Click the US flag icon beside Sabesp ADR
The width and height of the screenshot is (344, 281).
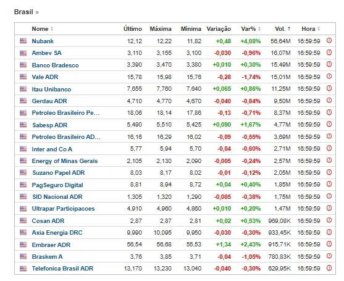pos(23,125)
